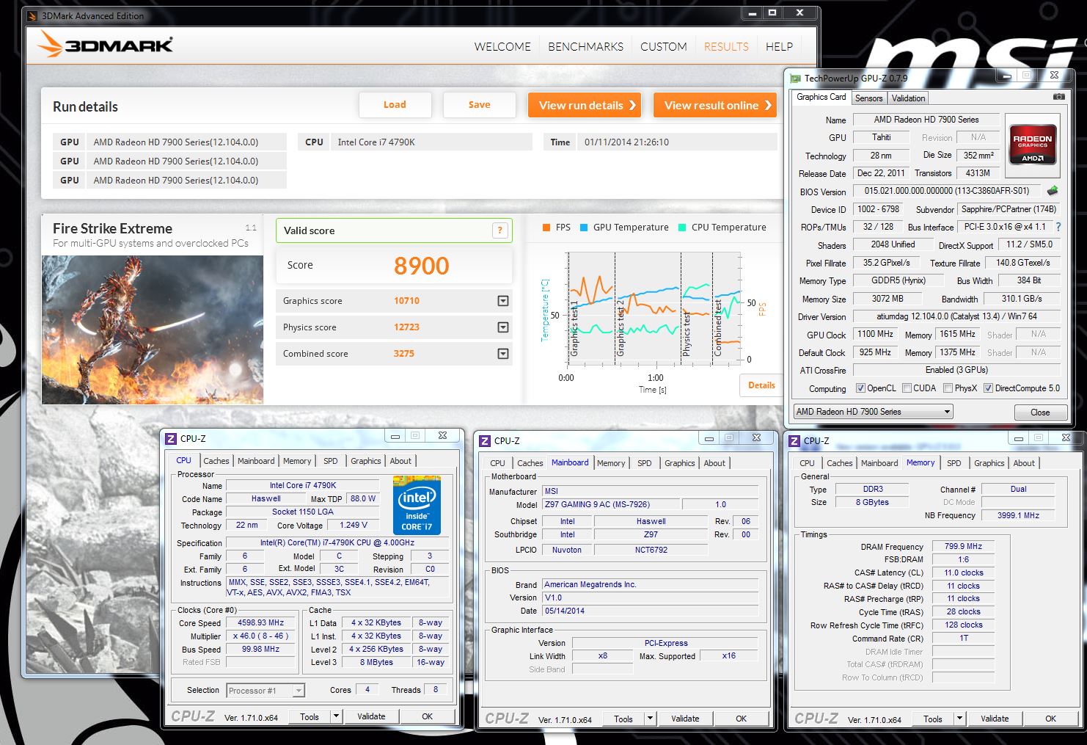Click the CPU field Intel Core i7 4790K in Run details
The width and height of the screenshot is (1087, 745).
tap(431, 142)
